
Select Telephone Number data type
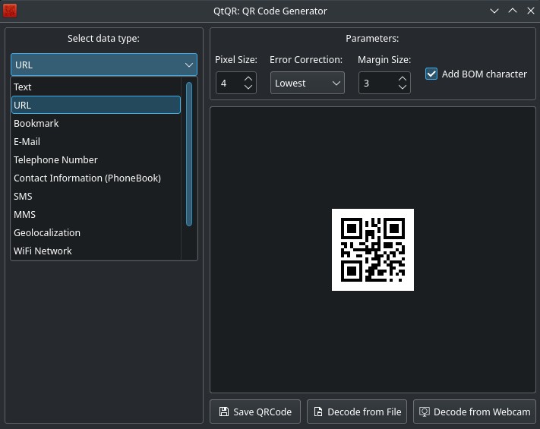tap(96, 159)
